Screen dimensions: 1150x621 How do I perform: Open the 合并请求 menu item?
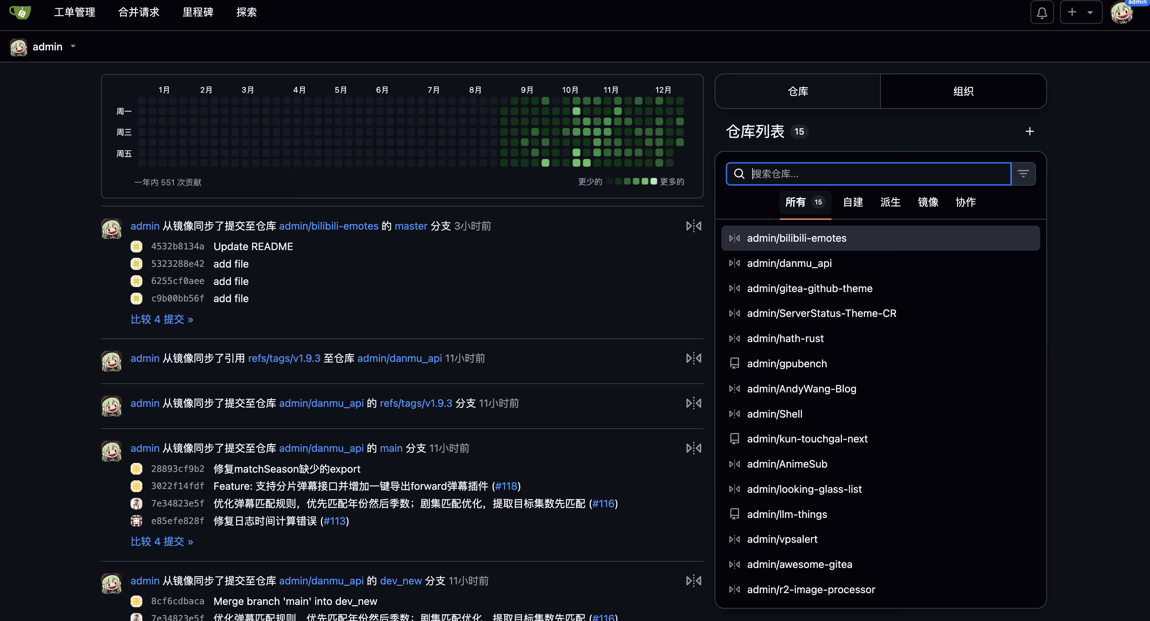click(138, 12)
